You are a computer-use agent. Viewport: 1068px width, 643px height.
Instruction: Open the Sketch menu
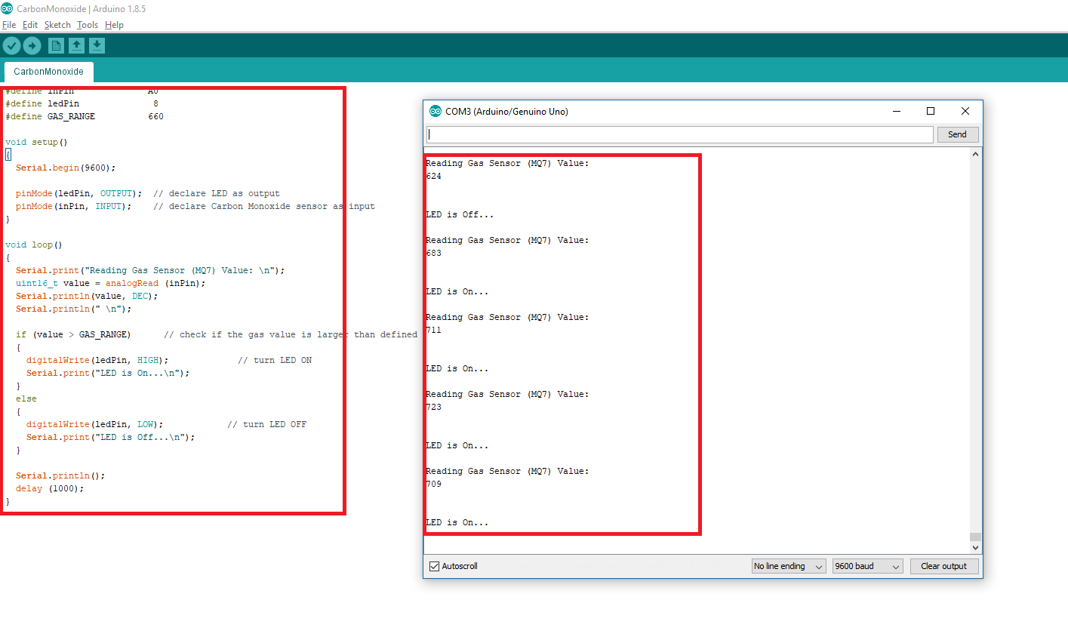pos(57,25)
